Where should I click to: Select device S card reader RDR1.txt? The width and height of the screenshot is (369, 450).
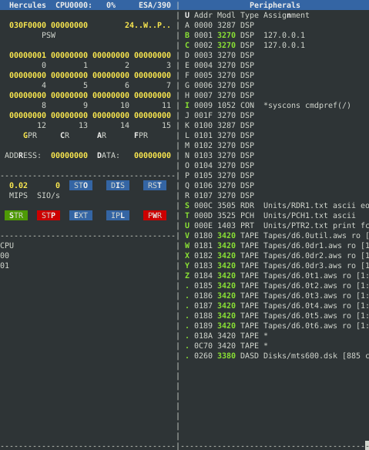pyautogui.click(x=277, y=206)
